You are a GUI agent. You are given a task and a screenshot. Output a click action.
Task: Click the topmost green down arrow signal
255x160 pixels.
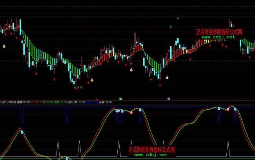tap(178, 18)
